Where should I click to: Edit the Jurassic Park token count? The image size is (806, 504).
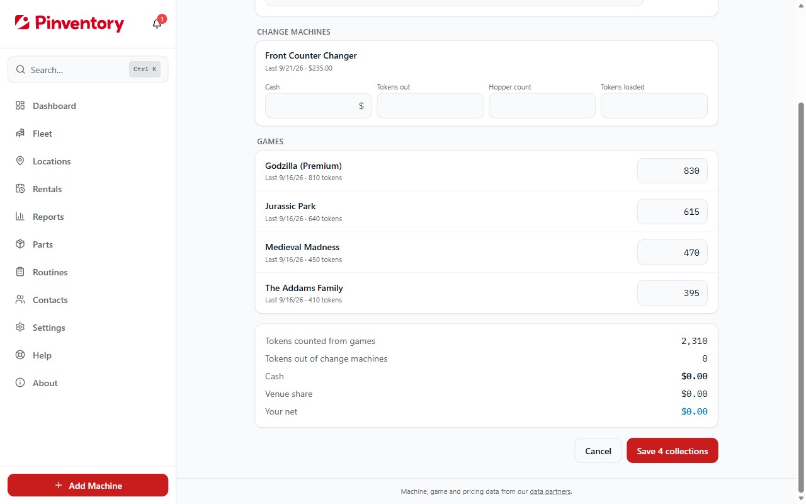point(673,212)
